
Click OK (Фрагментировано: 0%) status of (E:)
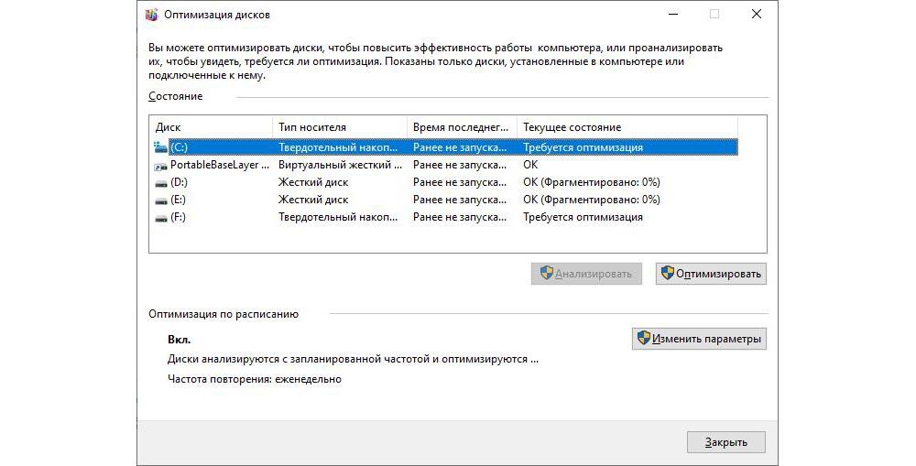pos(591,200)
